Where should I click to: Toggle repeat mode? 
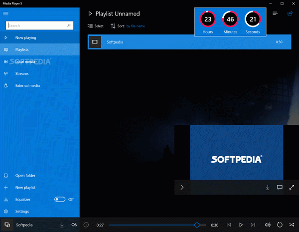click(x=280, y=225)
